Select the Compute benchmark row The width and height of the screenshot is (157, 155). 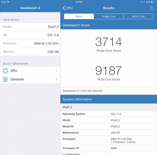(x=30, y=79)
